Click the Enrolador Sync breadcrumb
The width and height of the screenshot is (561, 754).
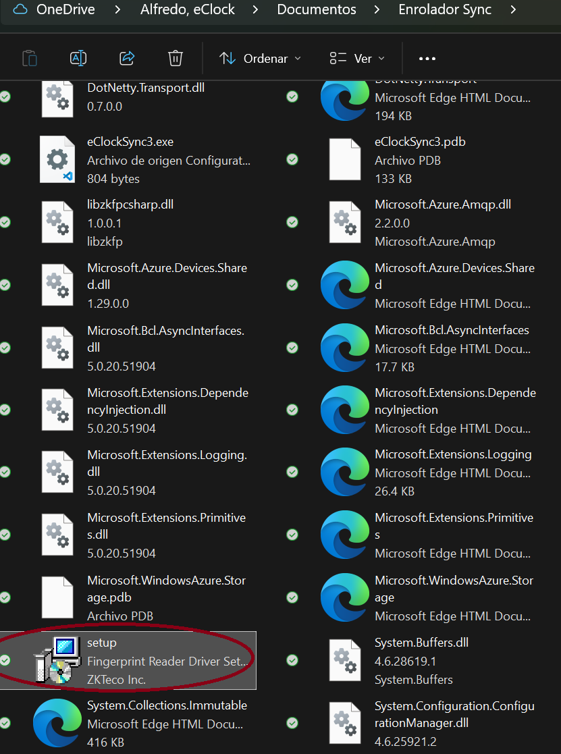click(445, 9)
